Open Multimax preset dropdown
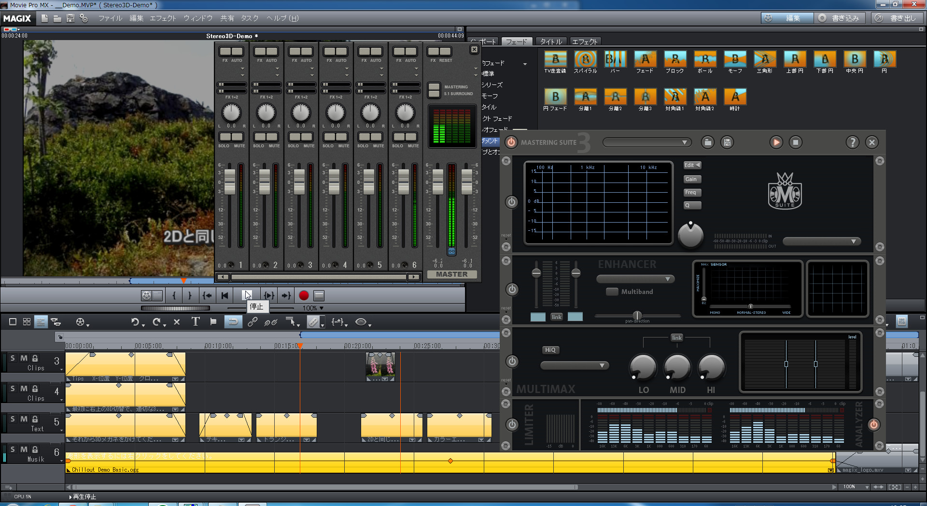This screenshot has width=927, height=506. (575, 365)
